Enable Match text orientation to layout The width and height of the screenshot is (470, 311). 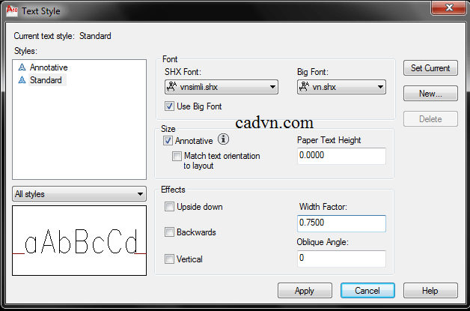click(x=177, y=156)
